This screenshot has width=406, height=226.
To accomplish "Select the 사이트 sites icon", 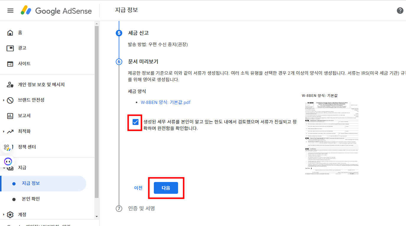I will point(10,64).
